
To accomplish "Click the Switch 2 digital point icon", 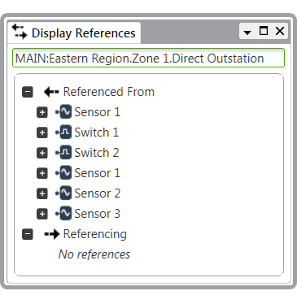I will coord(63,153).
